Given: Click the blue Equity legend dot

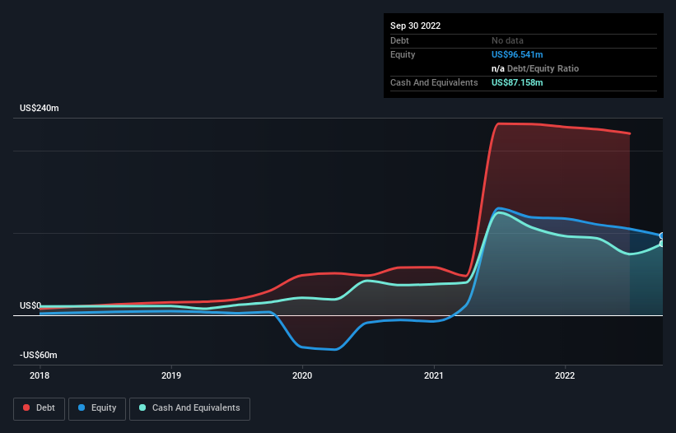Looking at the screenshot, I should [82, 407].
